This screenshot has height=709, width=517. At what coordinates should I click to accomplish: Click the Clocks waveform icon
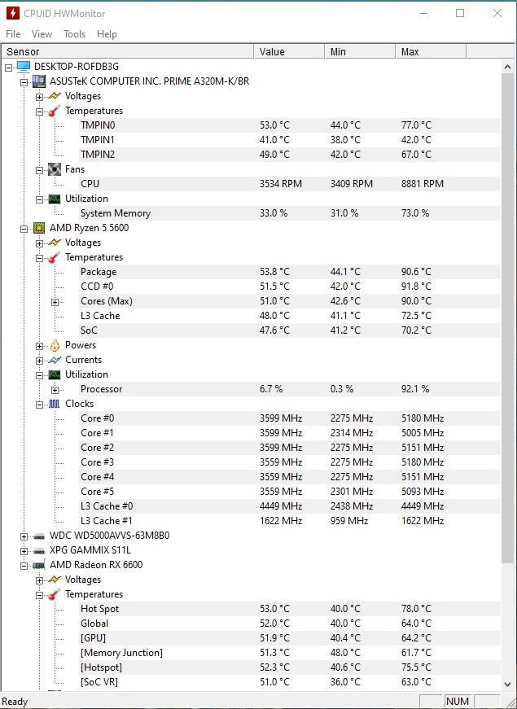55,404
